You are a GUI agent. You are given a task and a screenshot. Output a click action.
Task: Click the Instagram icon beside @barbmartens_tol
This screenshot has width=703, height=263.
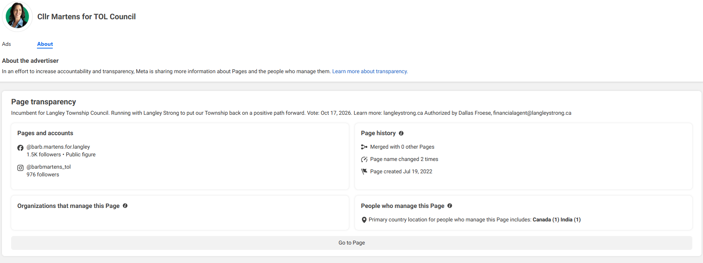tap(20, 168)
